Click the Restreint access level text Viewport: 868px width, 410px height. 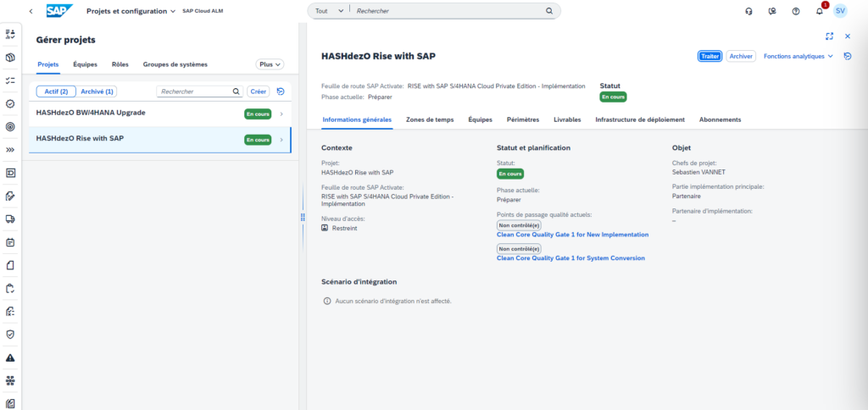[x=344, y=228]
